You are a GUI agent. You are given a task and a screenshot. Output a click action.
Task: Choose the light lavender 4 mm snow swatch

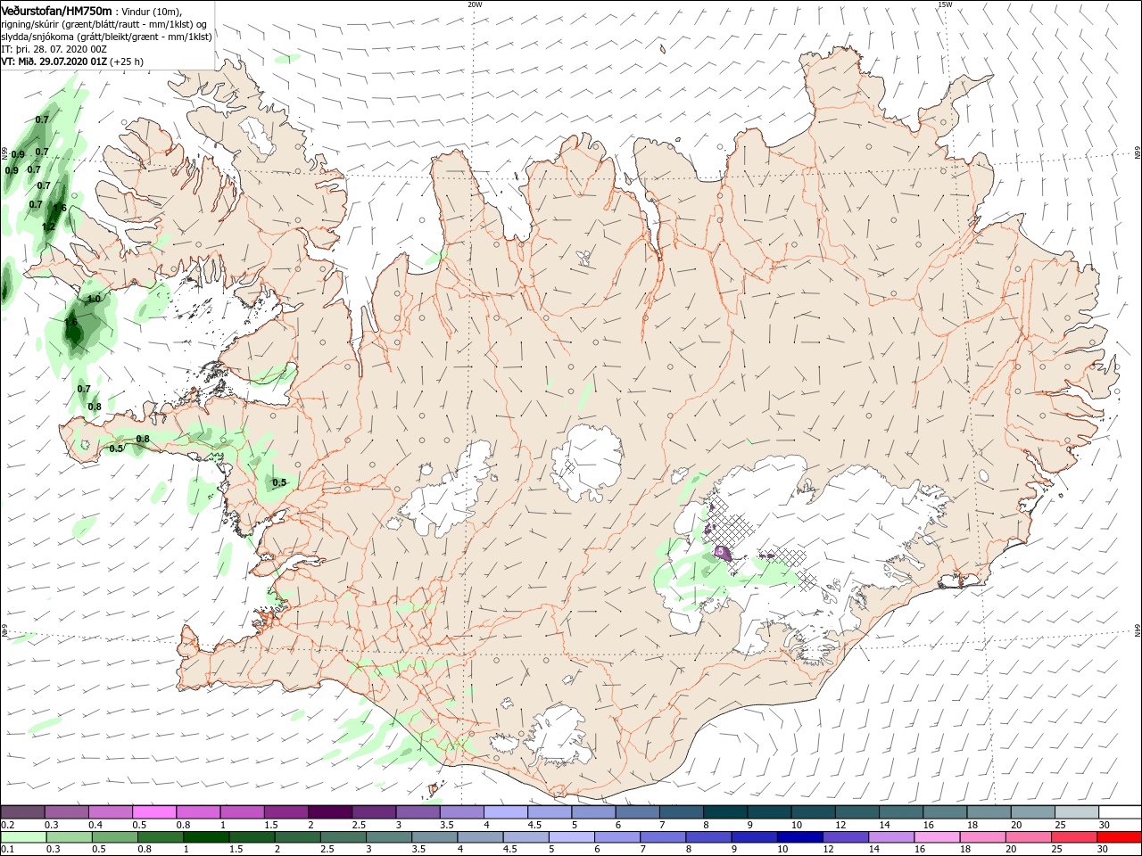pos(507,812)
